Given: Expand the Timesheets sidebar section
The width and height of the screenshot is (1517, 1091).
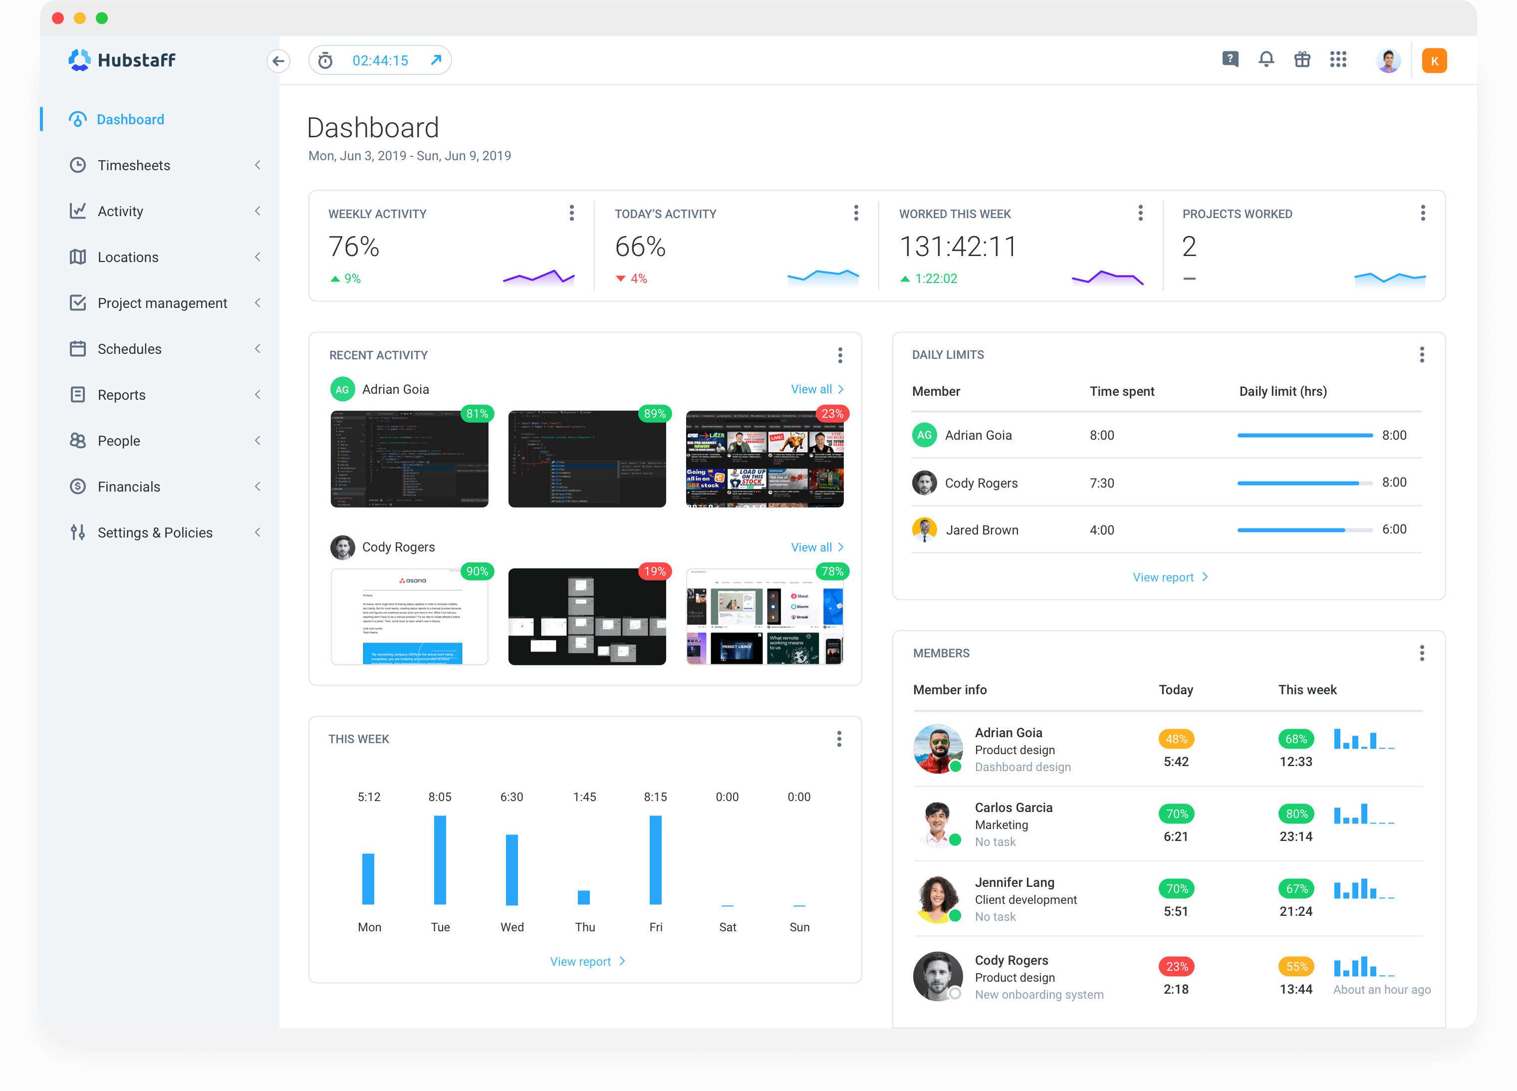Looking at the screenshot, I should click(258, 165).
